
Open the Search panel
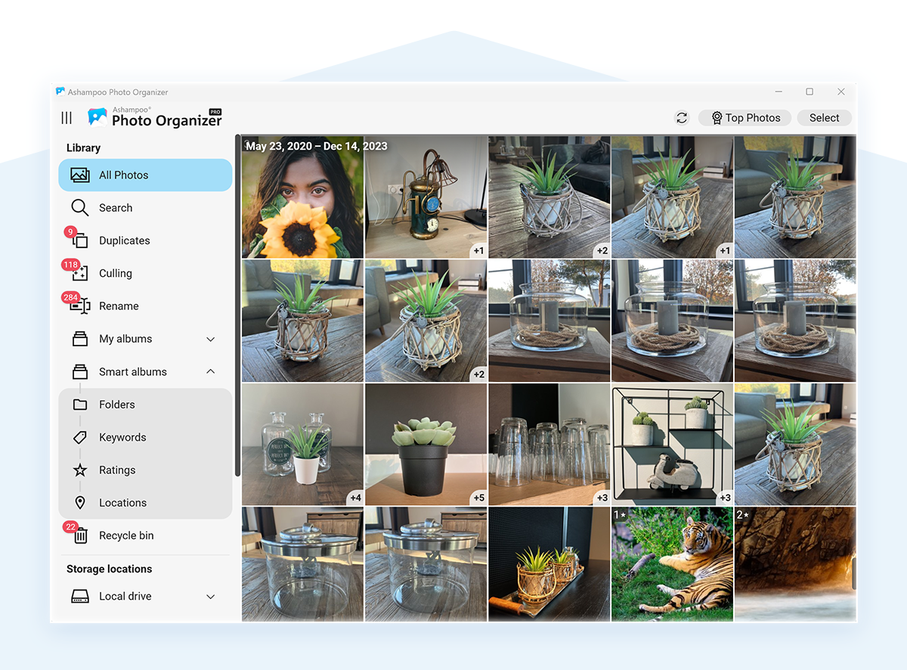(115, 207)
